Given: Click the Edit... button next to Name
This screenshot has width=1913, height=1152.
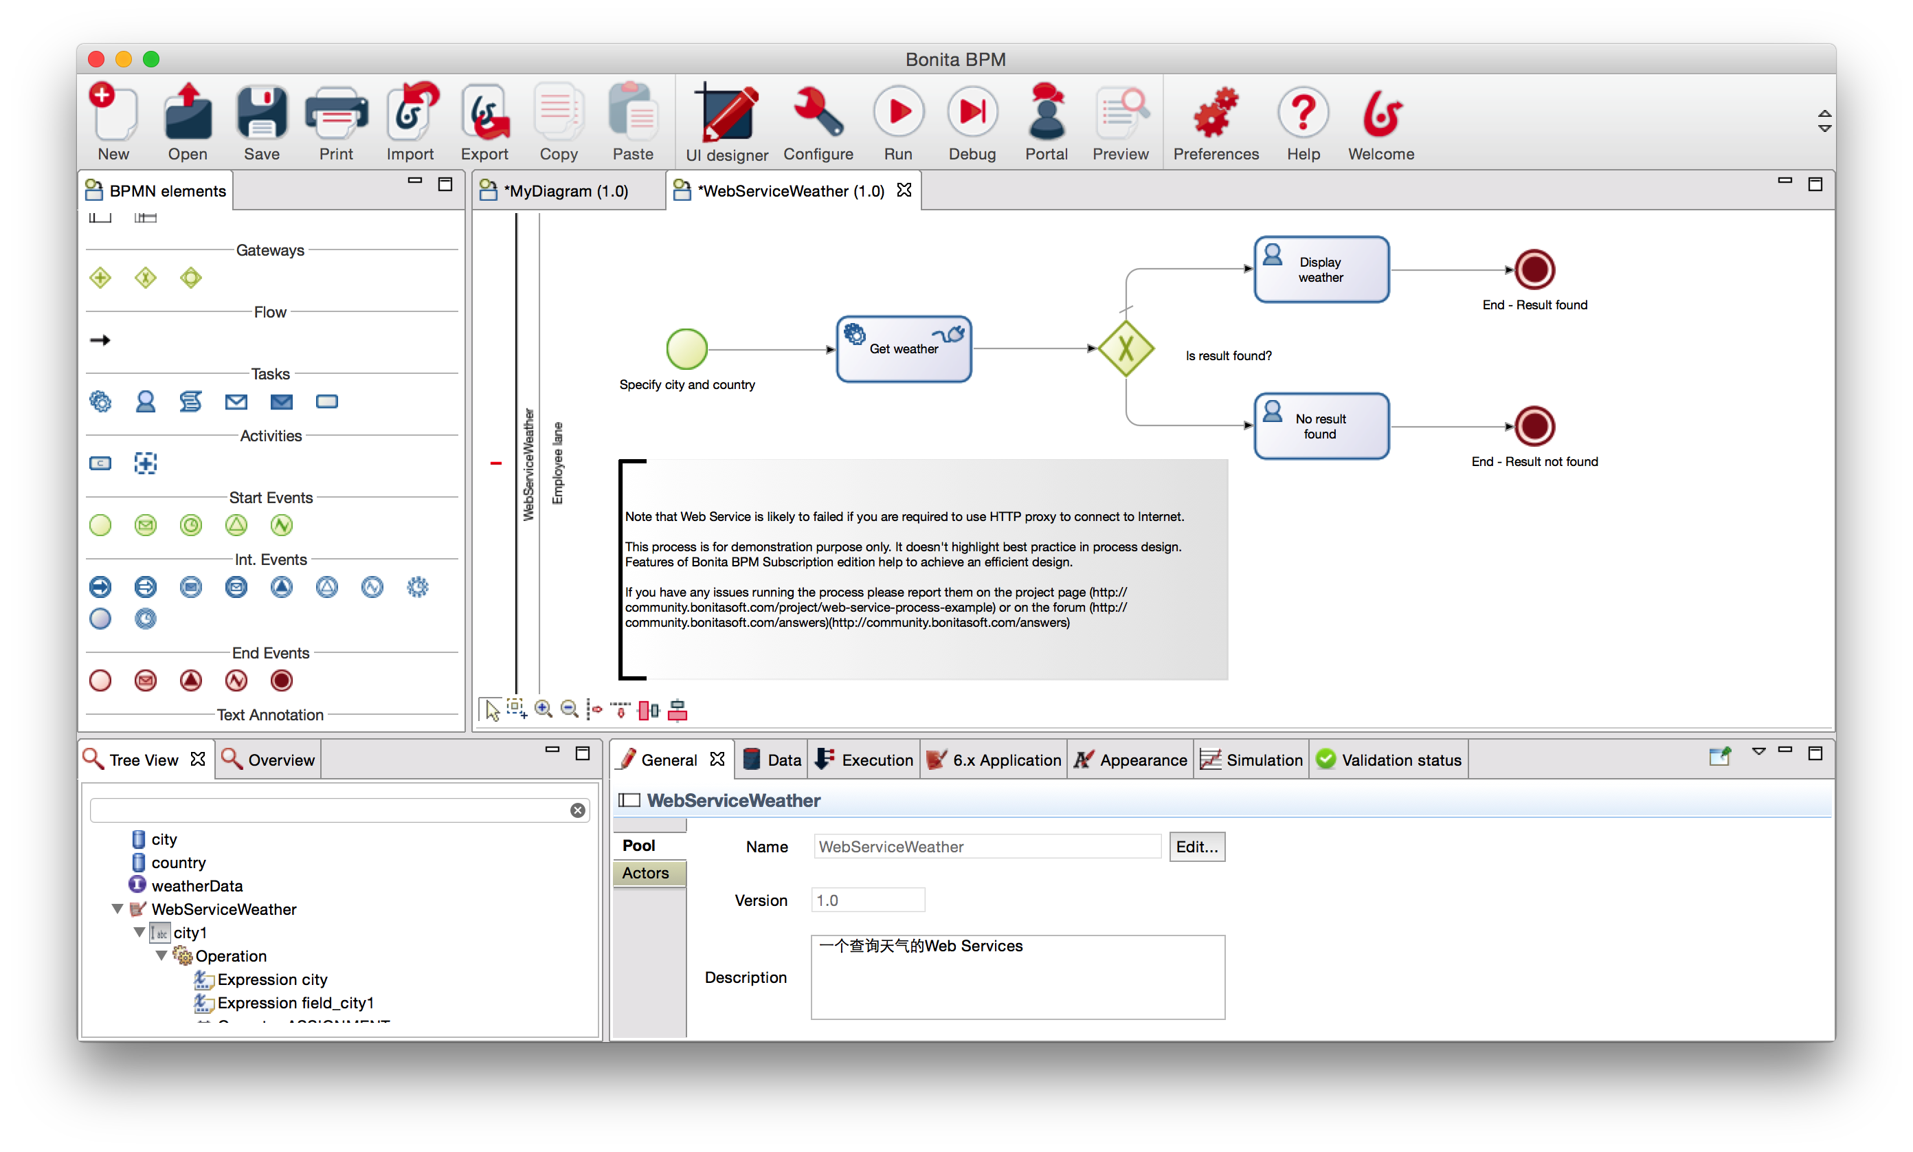Looking at the screenshot, I should coord(1196,846).
